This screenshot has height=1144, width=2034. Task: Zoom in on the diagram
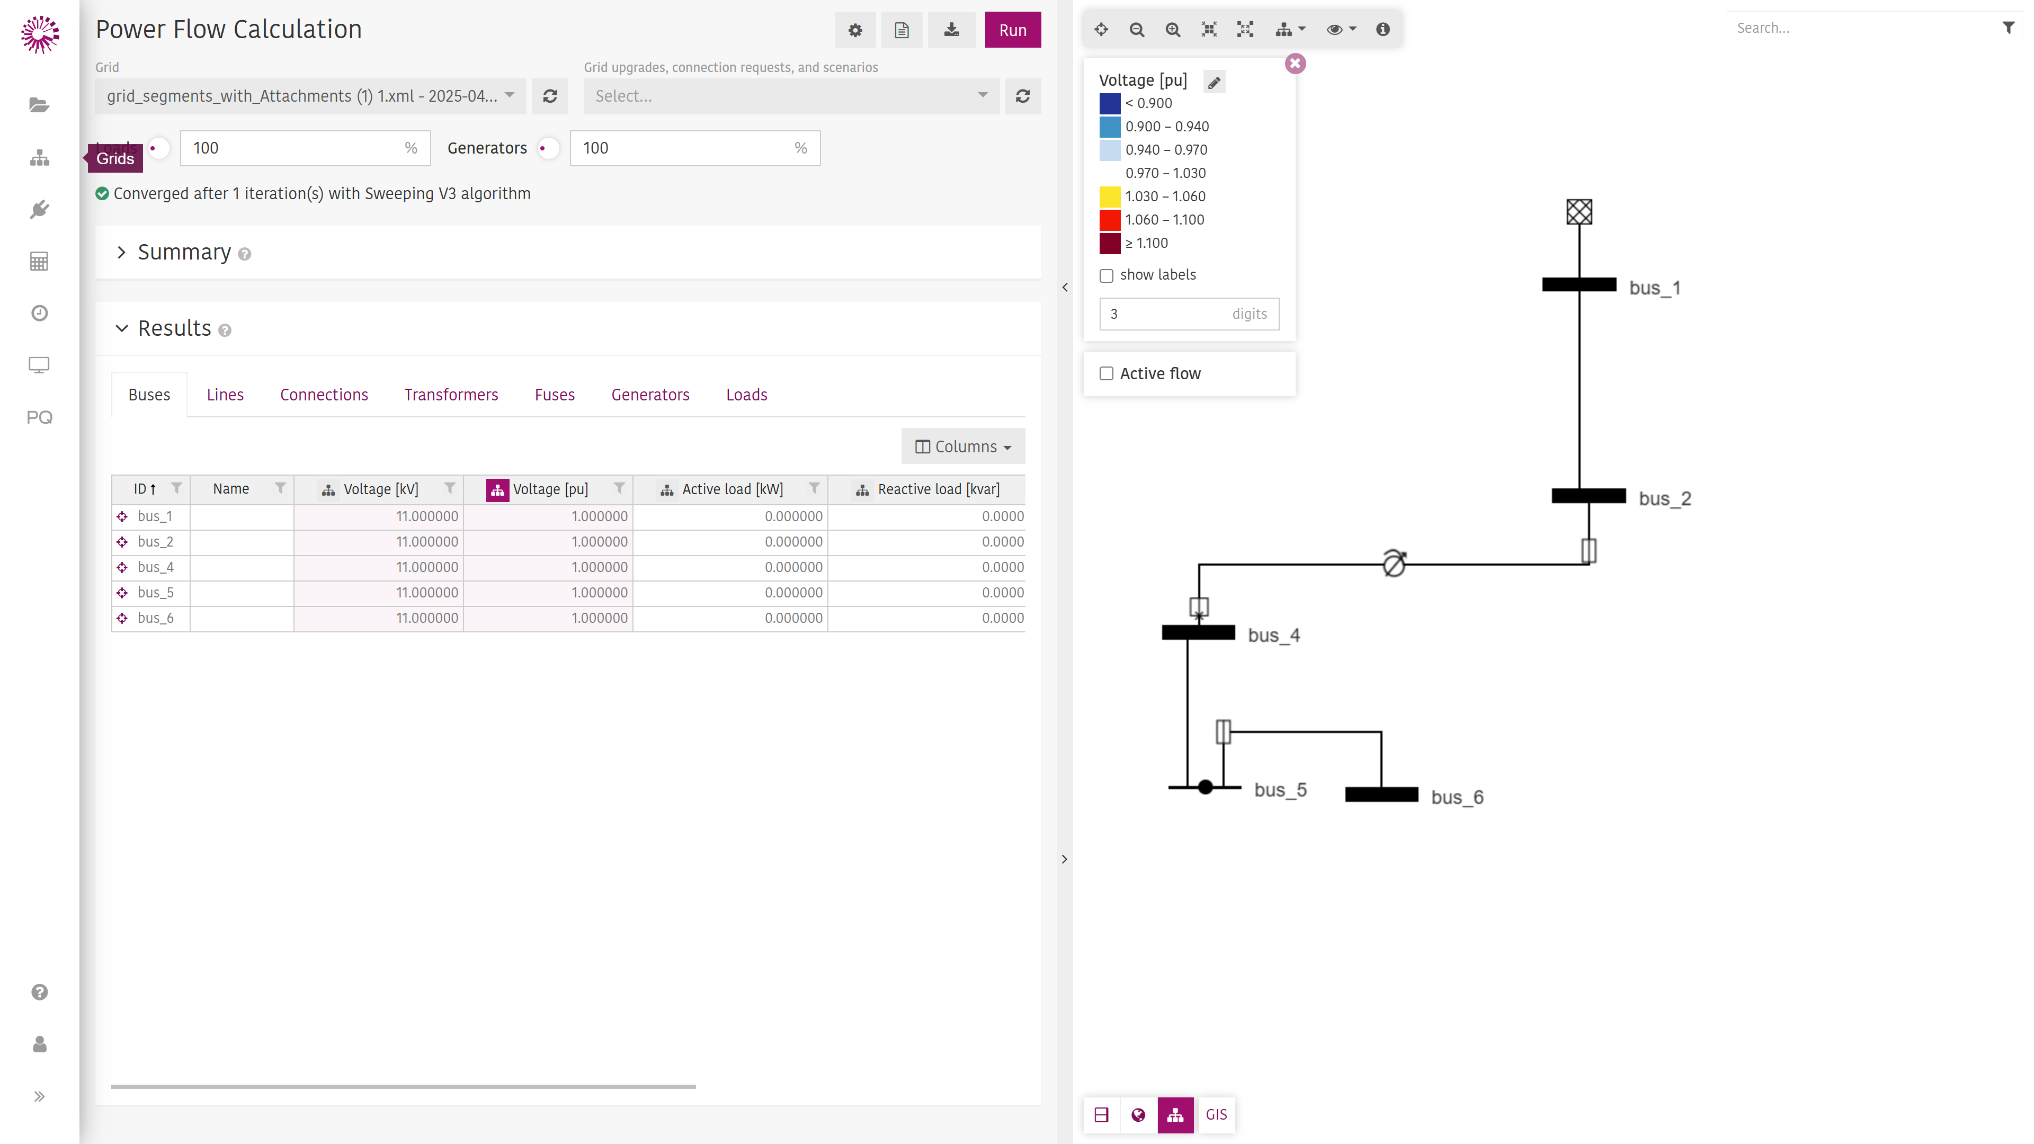[x=1173, y=30]
